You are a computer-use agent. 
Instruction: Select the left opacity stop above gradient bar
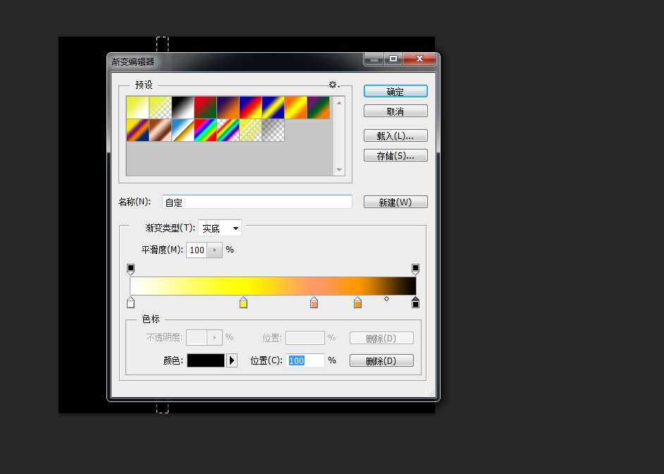point(130,269)
